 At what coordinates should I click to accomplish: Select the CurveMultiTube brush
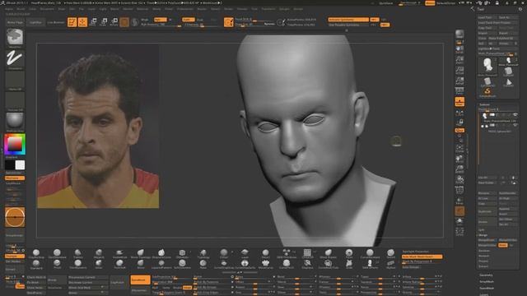(328, 264)
